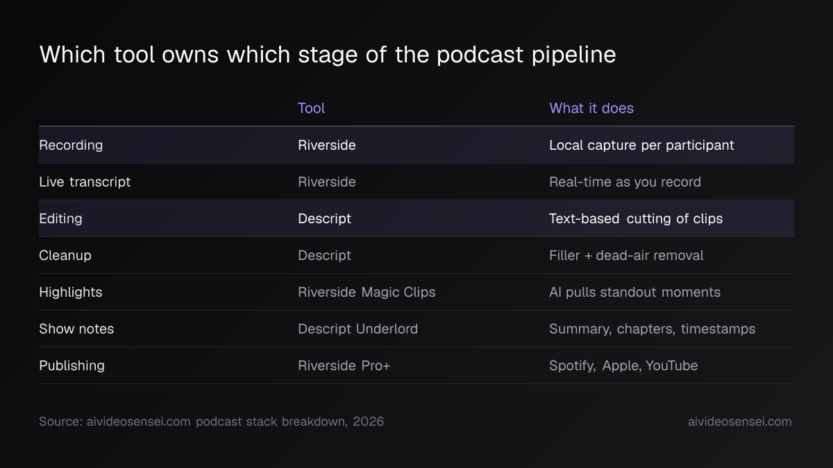Screen dimensions: 833x468
Task: Click "Spotify, Apple, YouTube" cell
Action: (x=623, y=365)
